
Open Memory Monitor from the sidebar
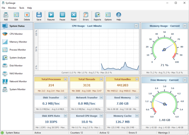[x=16, y=42]
